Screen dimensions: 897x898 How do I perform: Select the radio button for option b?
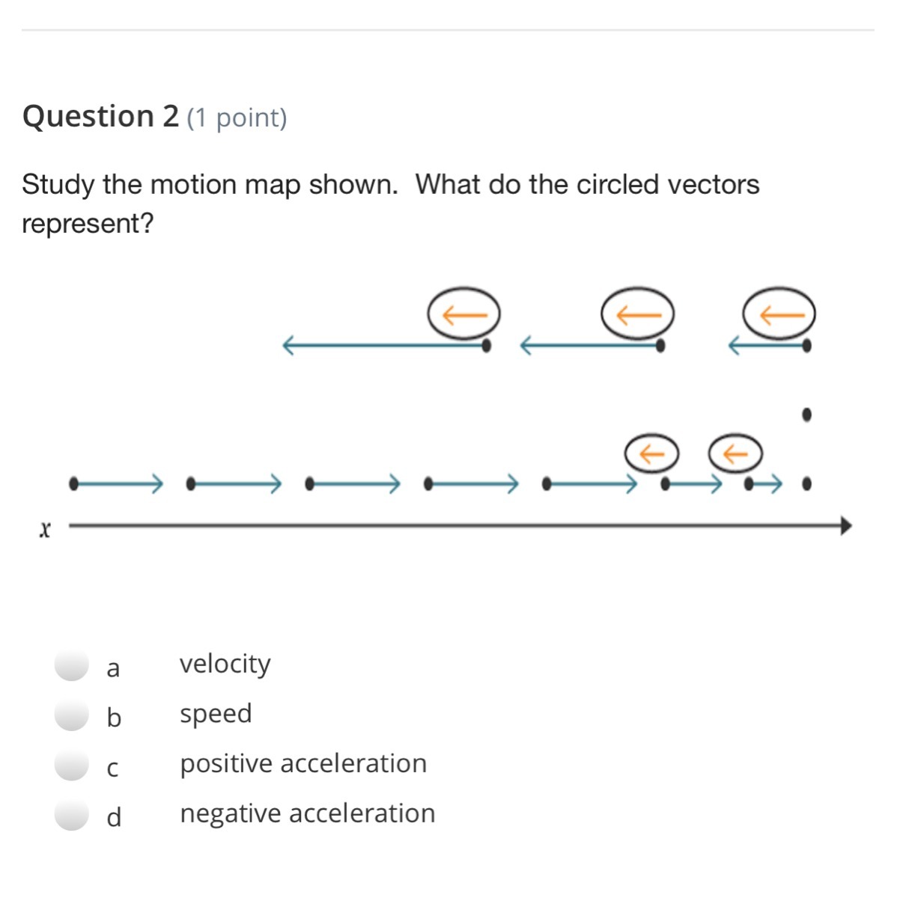coord(73,715)
